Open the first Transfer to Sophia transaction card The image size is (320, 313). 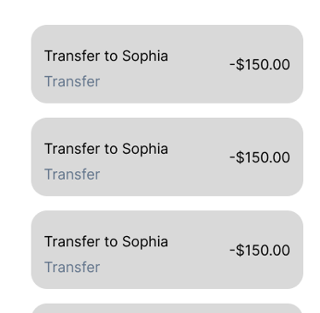click(167, 64)
